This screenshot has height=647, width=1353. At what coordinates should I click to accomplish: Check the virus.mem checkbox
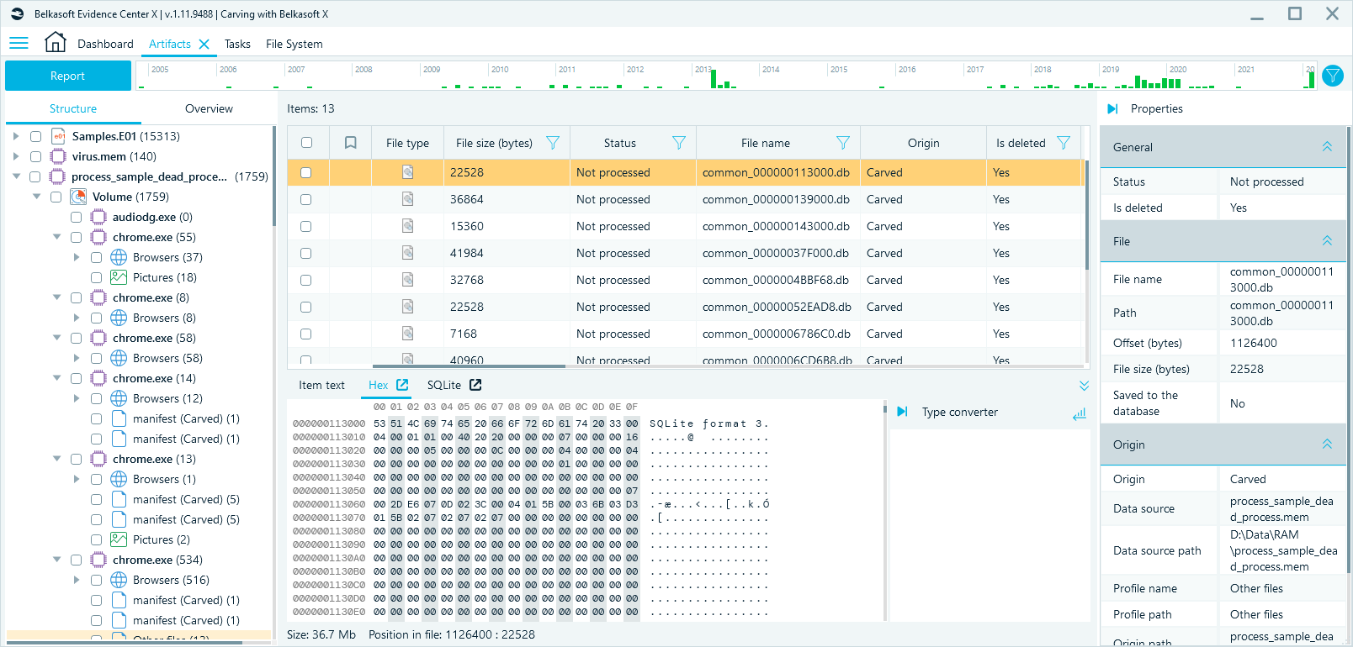[x=35, y=156]
